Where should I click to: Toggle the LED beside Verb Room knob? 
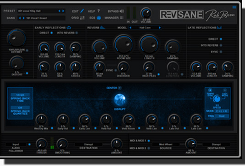pos(139,128)
